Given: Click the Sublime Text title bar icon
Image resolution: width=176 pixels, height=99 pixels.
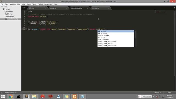Looking at the screenshot, I should (x=1, y=1).
